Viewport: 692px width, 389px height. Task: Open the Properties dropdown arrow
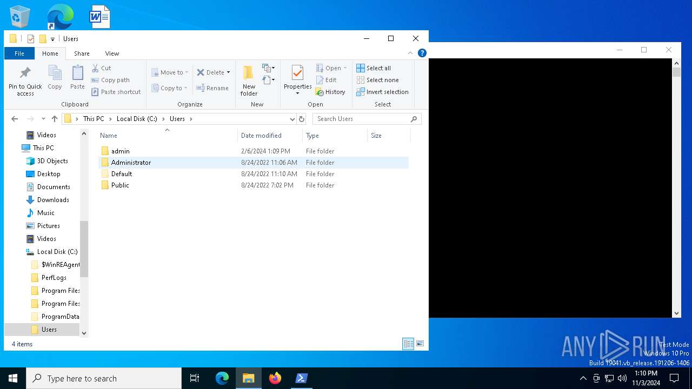point(297,93)
